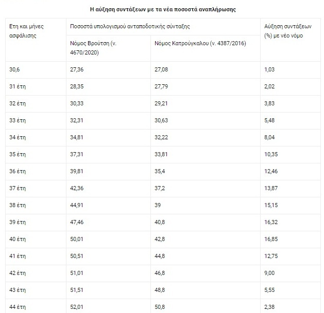Viewport: 324px width, 313px height.
Task: Click the 5,48 increase cell
Action: 270,120
